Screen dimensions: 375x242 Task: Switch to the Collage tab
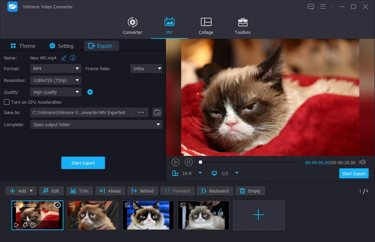[206, 26]
